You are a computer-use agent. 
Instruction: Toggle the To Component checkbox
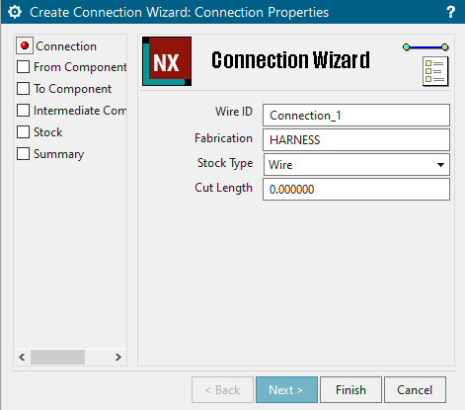[23, 89]
